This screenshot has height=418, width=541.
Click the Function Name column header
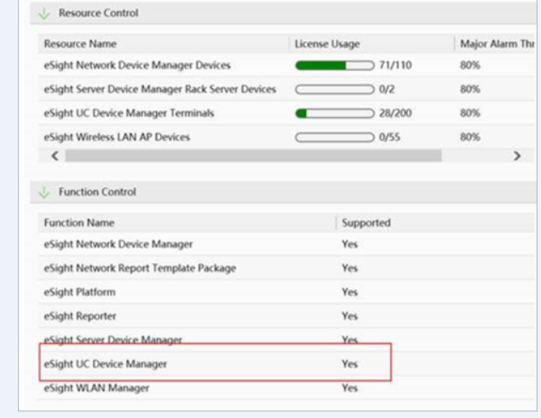(x=79, y=223)
